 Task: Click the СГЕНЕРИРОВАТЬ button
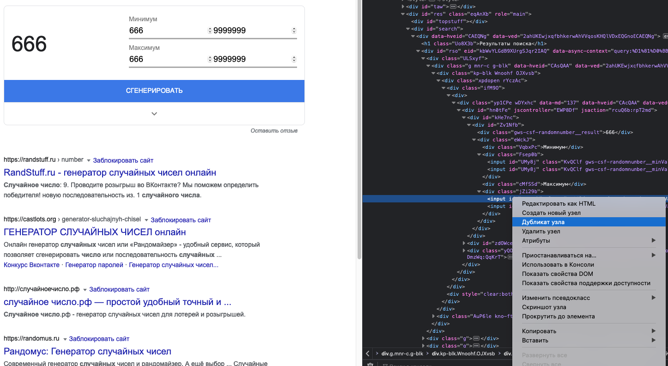154,91
